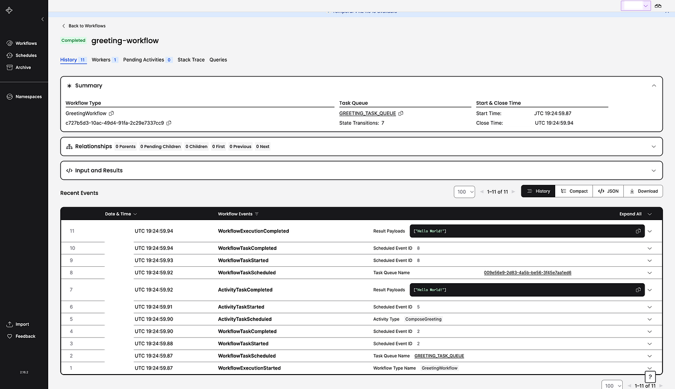675x389 pixels.
Task: Toggle Expand All on the events table
Action: pos(632,213)
